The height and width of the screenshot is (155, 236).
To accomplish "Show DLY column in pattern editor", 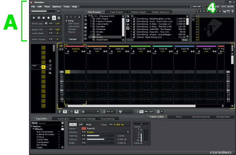I will click(151, 112).
